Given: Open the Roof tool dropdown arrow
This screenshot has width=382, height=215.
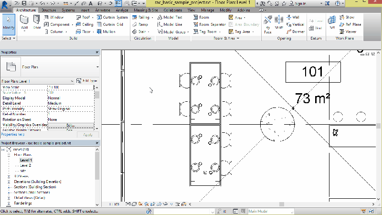Looking at the screenshot, I should coord(93,18).
